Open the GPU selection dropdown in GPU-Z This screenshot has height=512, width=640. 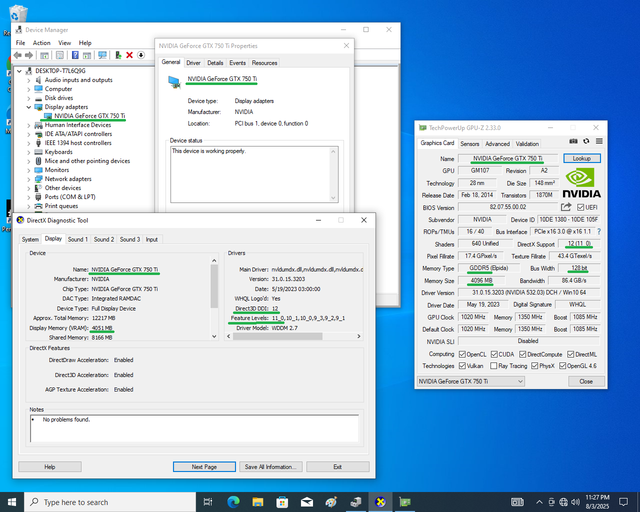coord(520,381)
